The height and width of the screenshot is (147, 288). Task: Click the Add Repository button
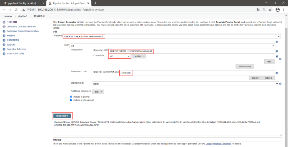[x=245, y=67]
